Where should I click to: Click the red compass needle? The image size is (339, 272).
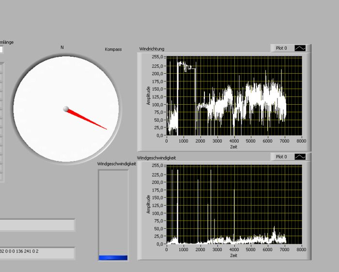87,119
